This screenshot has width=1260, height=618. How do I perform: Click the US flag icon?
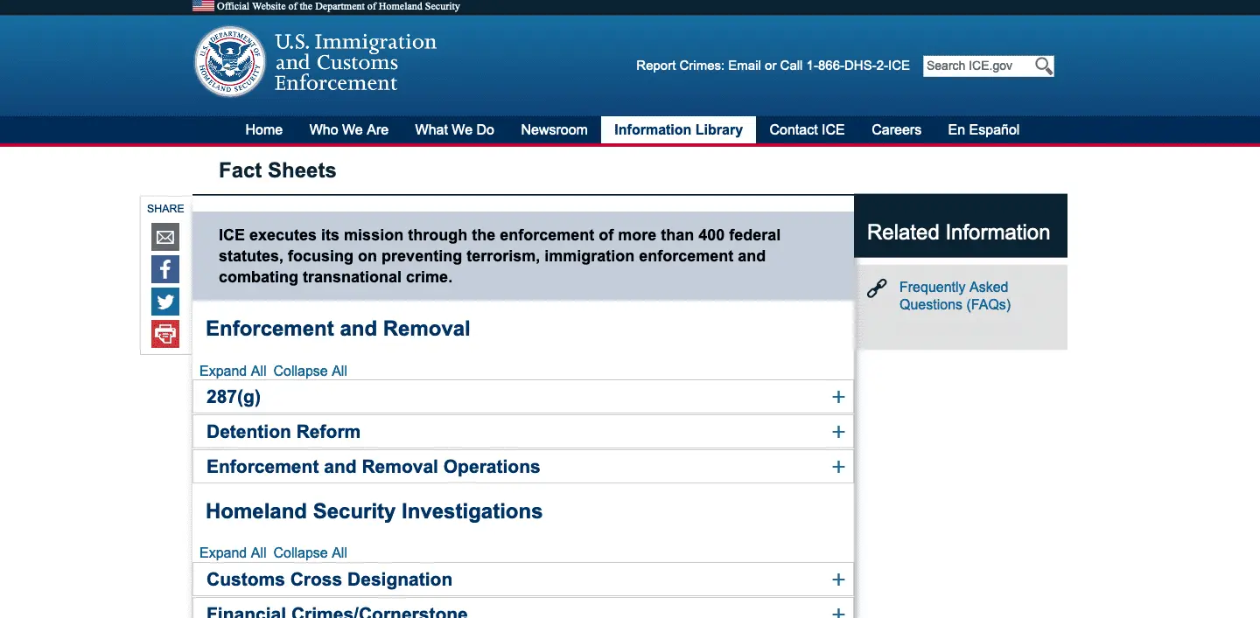(203, 5)
